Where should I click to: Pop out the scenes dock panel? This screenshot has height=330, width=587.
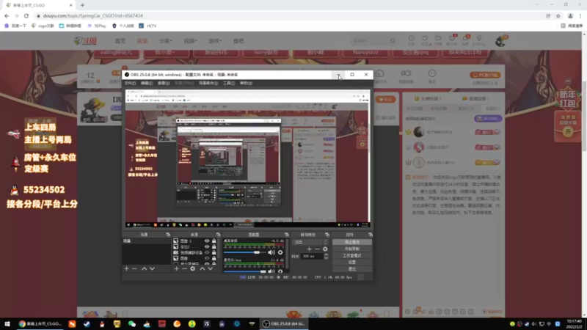(x=168, y=235)
